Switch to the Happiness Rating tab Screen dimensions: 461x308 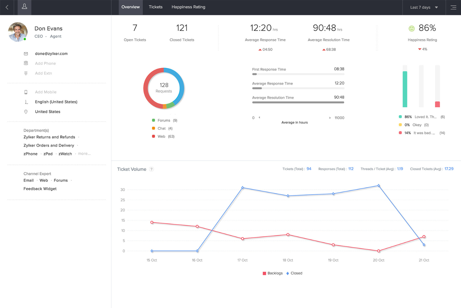[188, 7]
